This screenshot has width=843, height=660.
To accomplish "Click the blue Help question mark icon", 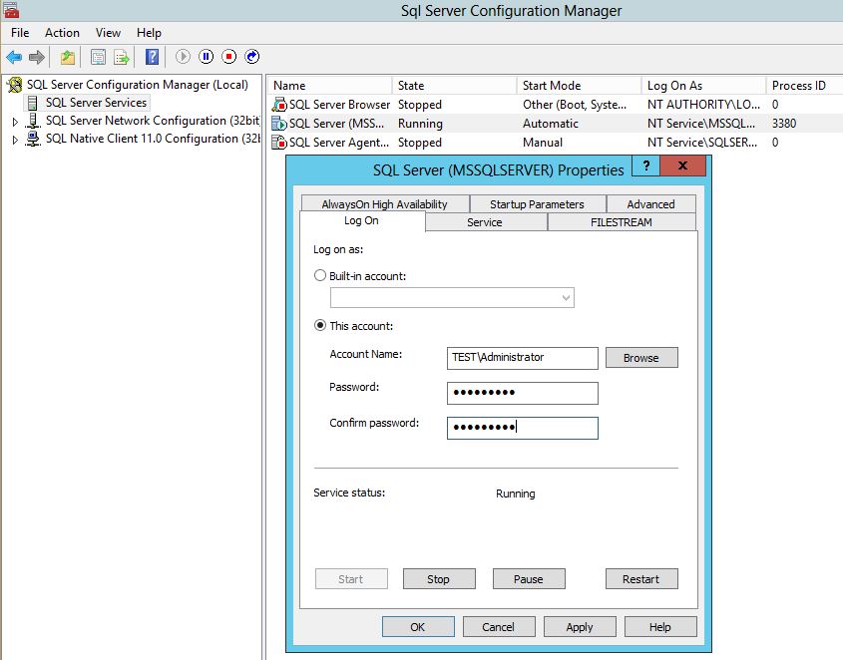I will pyautogui.click(x=152, y=57).
